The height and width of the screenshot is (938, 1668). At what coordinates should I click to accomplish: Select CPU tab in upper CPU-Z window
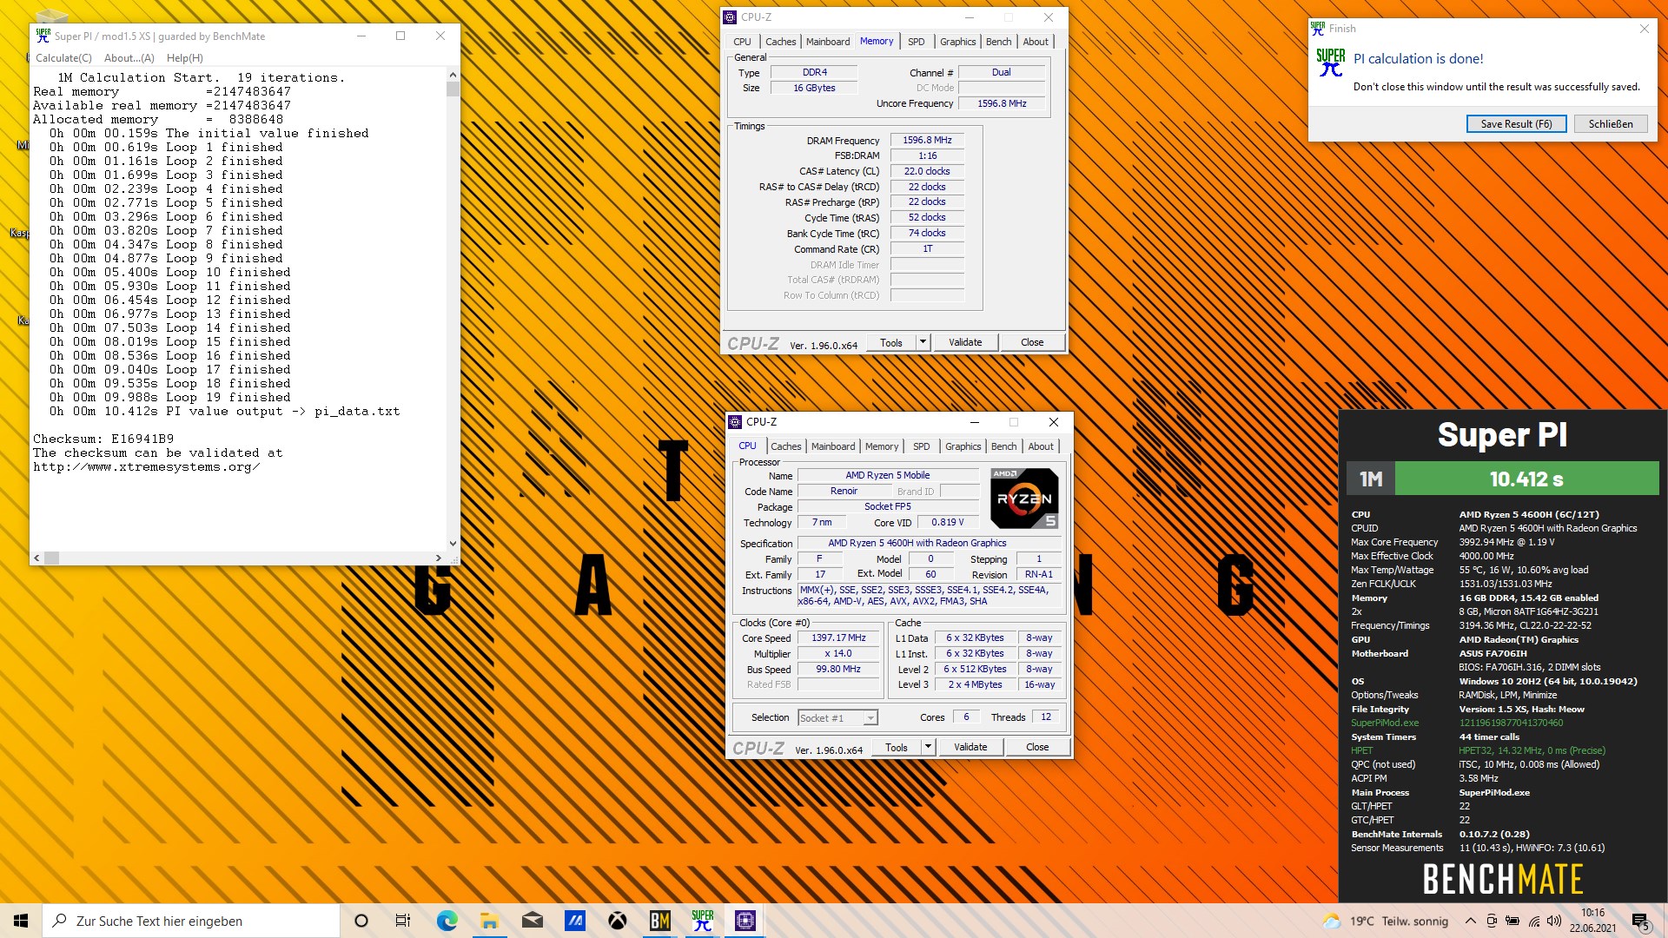[742, 42]
